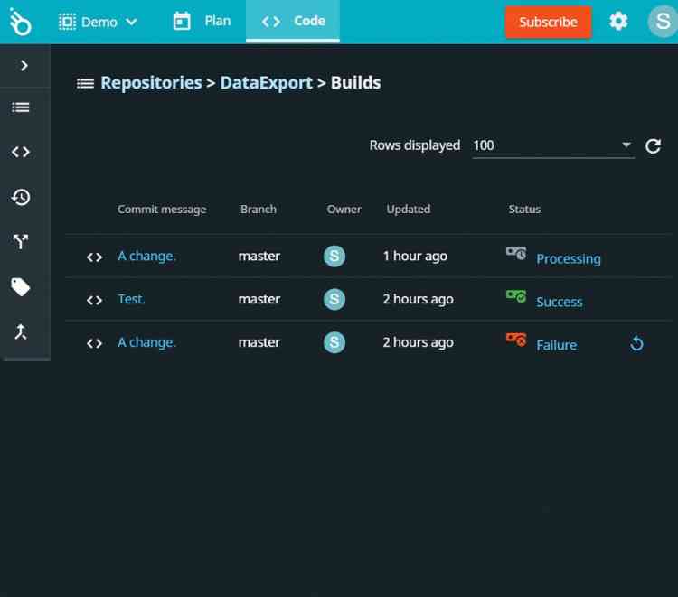This screenshot has width=678, height=597.
Task: Open the tags icon in sidebar
Action: 20,287
